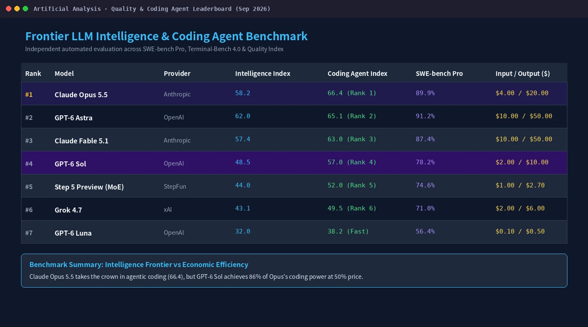The width and height of the screenshot is (588, 327).
Task: Select the '66.4 (Rank 1)' coding index cell
Action: pos(352,93)
